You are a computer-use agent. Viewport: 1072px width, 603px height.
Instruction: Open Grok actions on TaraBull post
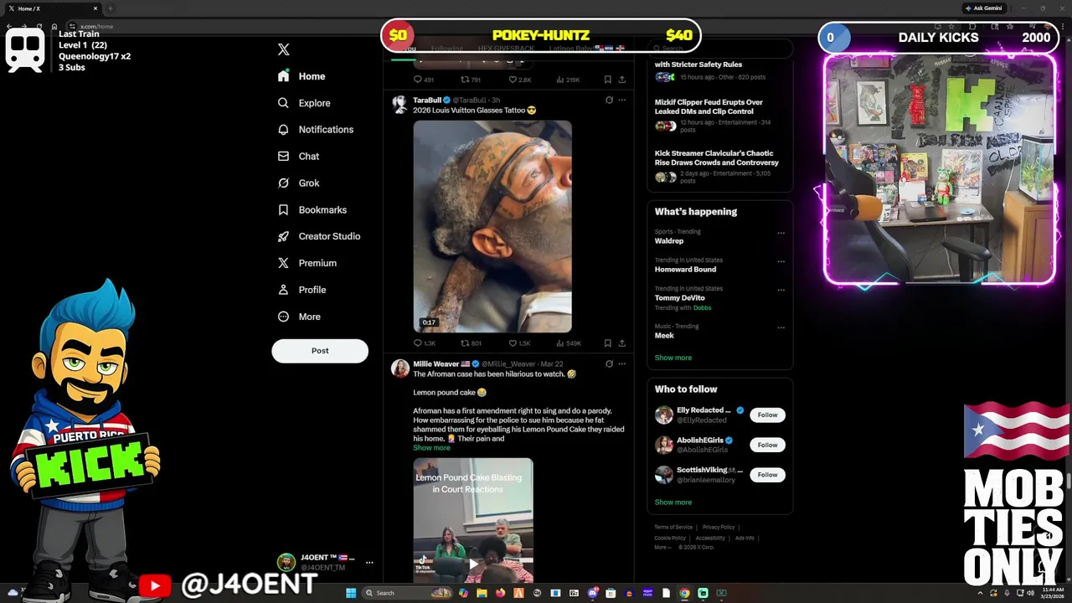tap(609, 100)
